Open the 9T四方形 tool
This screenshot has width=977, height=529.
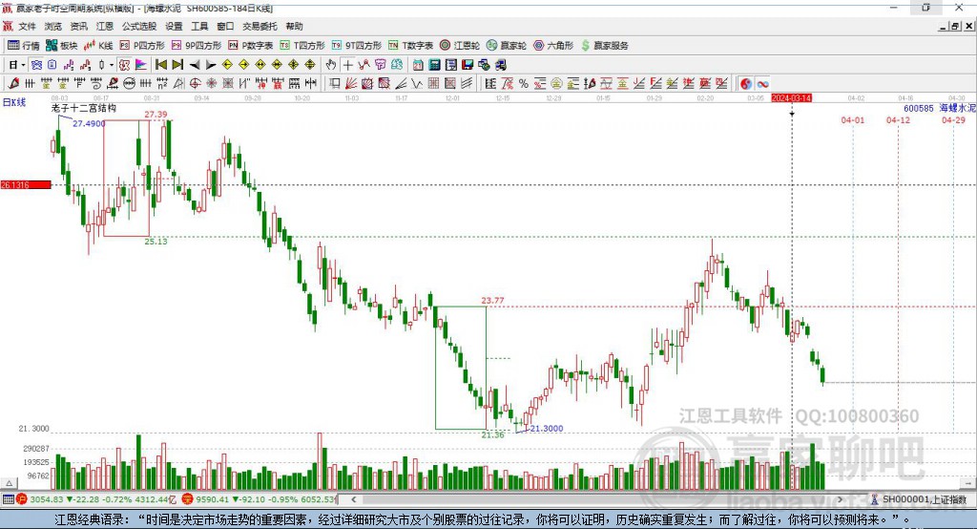pos(357,46)
